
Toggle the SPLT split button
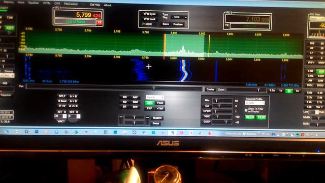click(x=62, y=96)
